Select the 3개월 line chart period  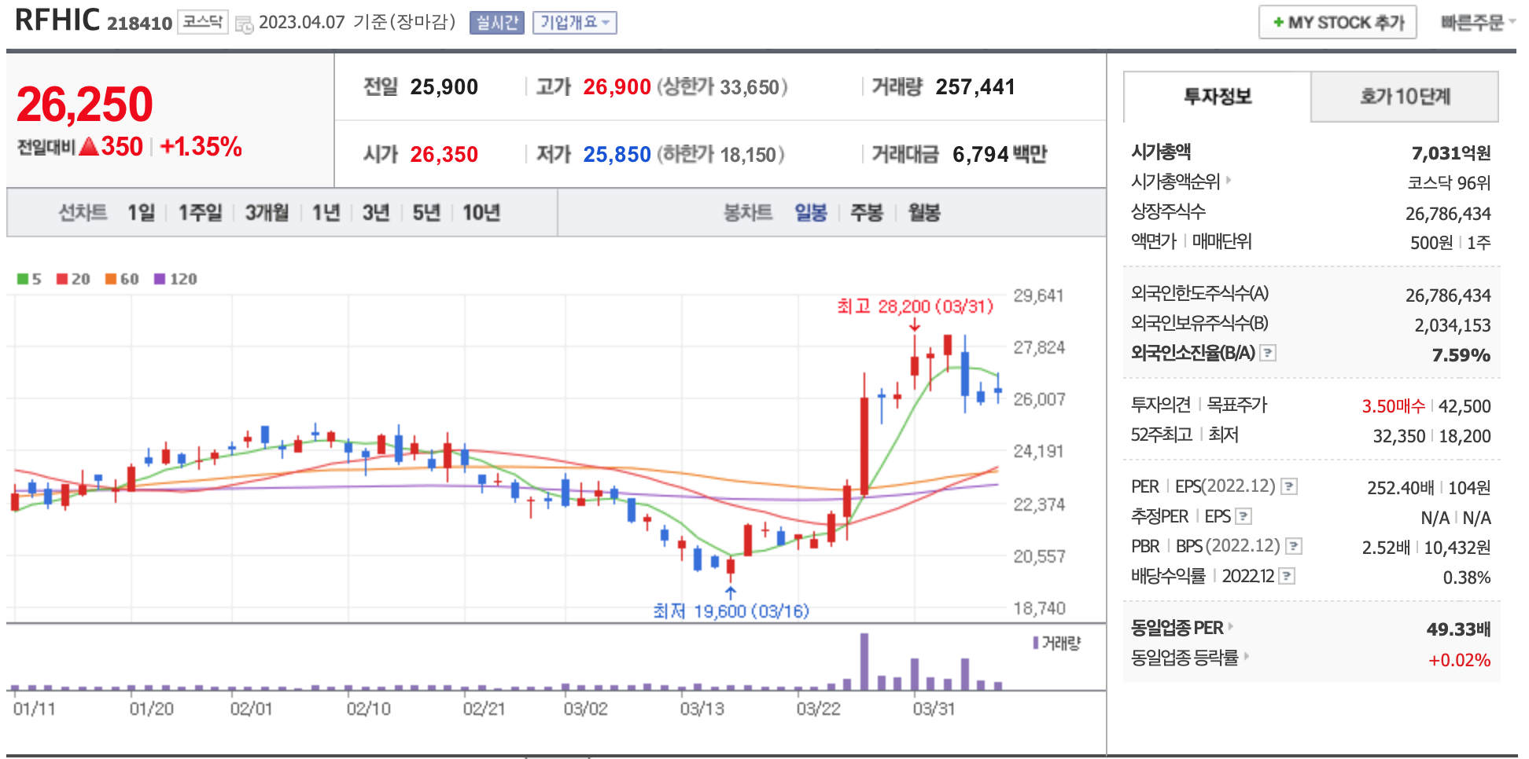tap(267, 213)
